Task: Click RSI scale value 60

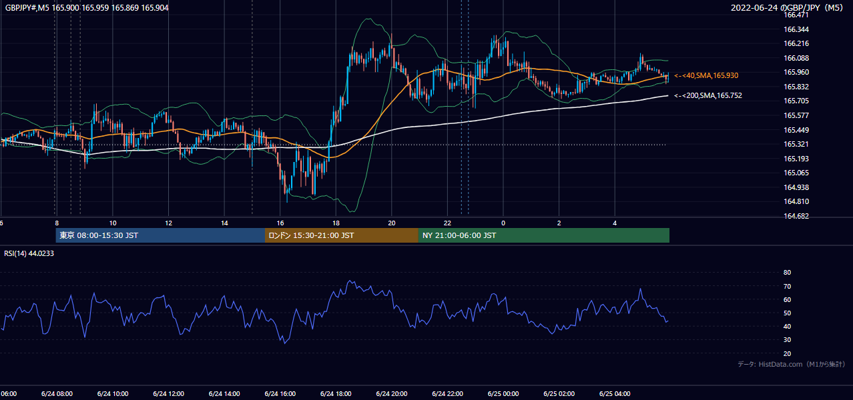Action: (x=787, y=300)
